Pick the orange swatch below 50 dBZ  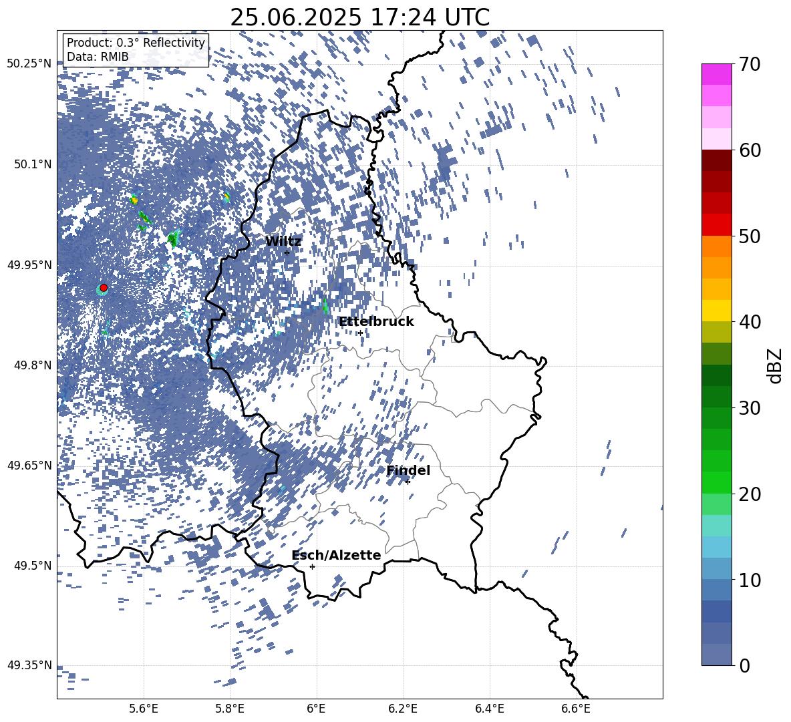(716, 246)
